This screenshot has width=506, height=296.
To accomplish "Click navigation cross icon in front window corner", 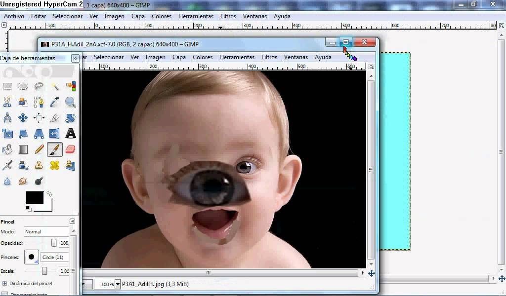I will [x=372, y=273].
